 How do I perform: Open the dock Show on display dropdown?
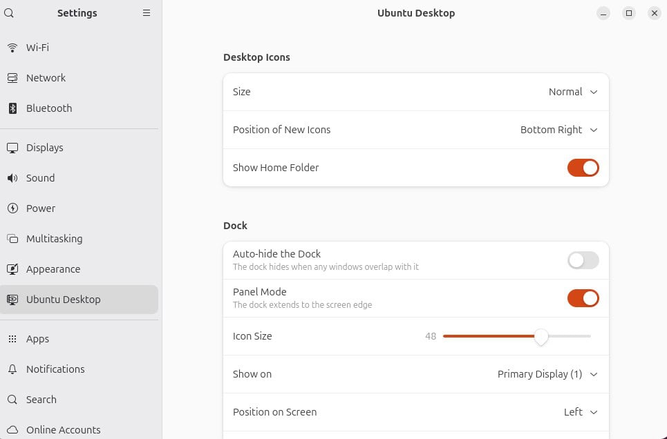point(547,373)
